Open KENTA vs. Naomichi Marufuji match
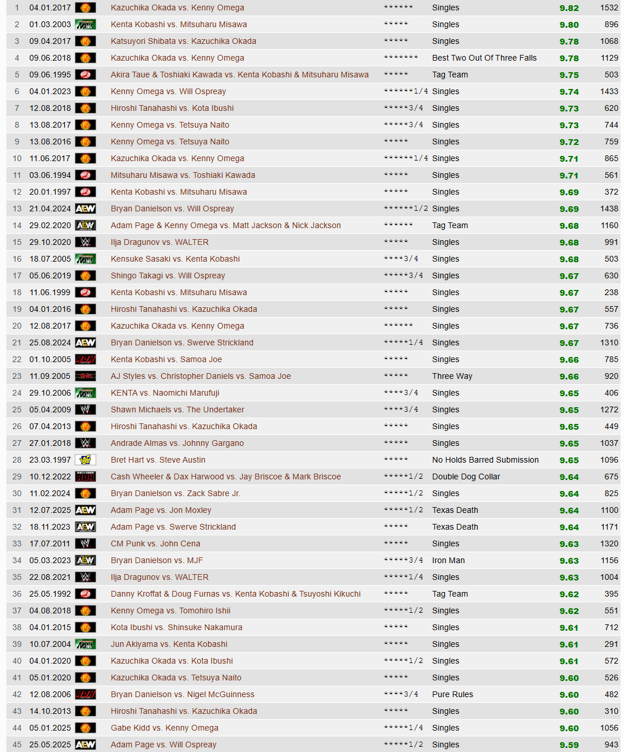 point(165,393)
